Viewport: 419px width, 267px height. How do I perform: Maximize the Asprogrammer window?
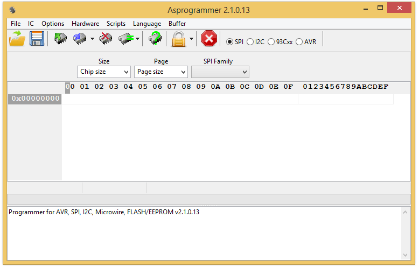(x=380, y=8)
